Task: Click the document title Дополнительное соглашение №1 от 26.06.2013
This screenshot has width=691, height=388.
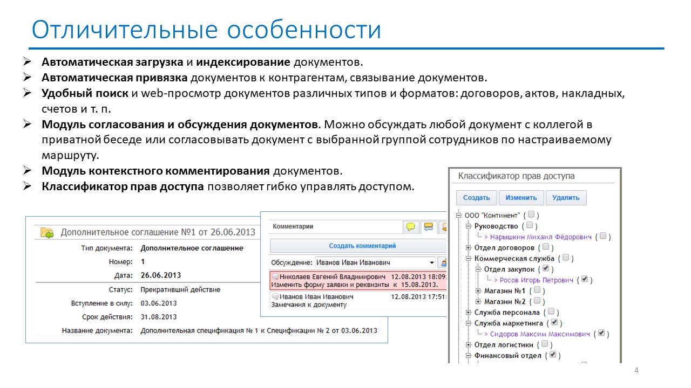Action: pyautogui.click(x=158, y=232)
